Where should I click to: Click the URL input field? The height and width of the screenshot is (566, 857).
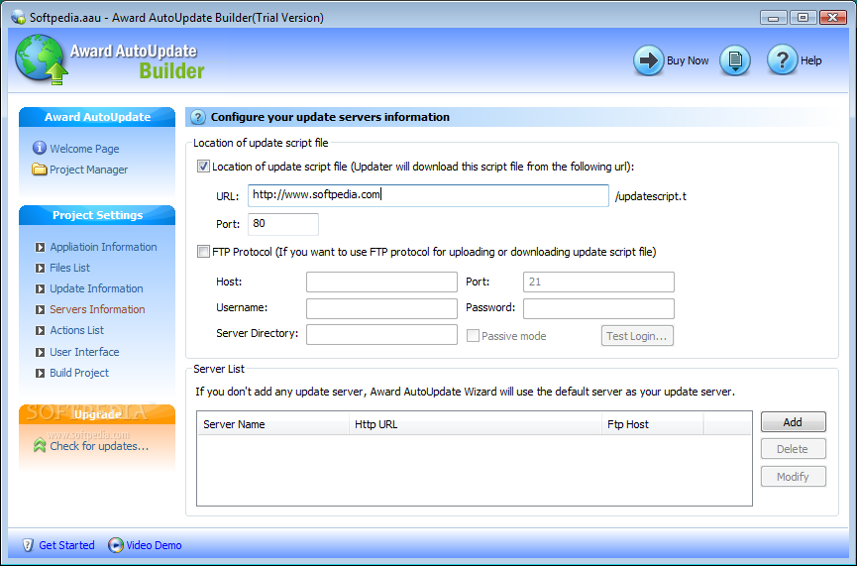pyautogui.click(x=428, y=195)
